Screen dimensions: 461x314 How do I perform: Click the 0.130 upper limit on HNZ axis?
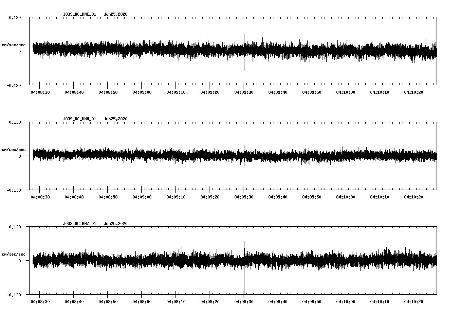pyautogui.click(x=15, y=227)
